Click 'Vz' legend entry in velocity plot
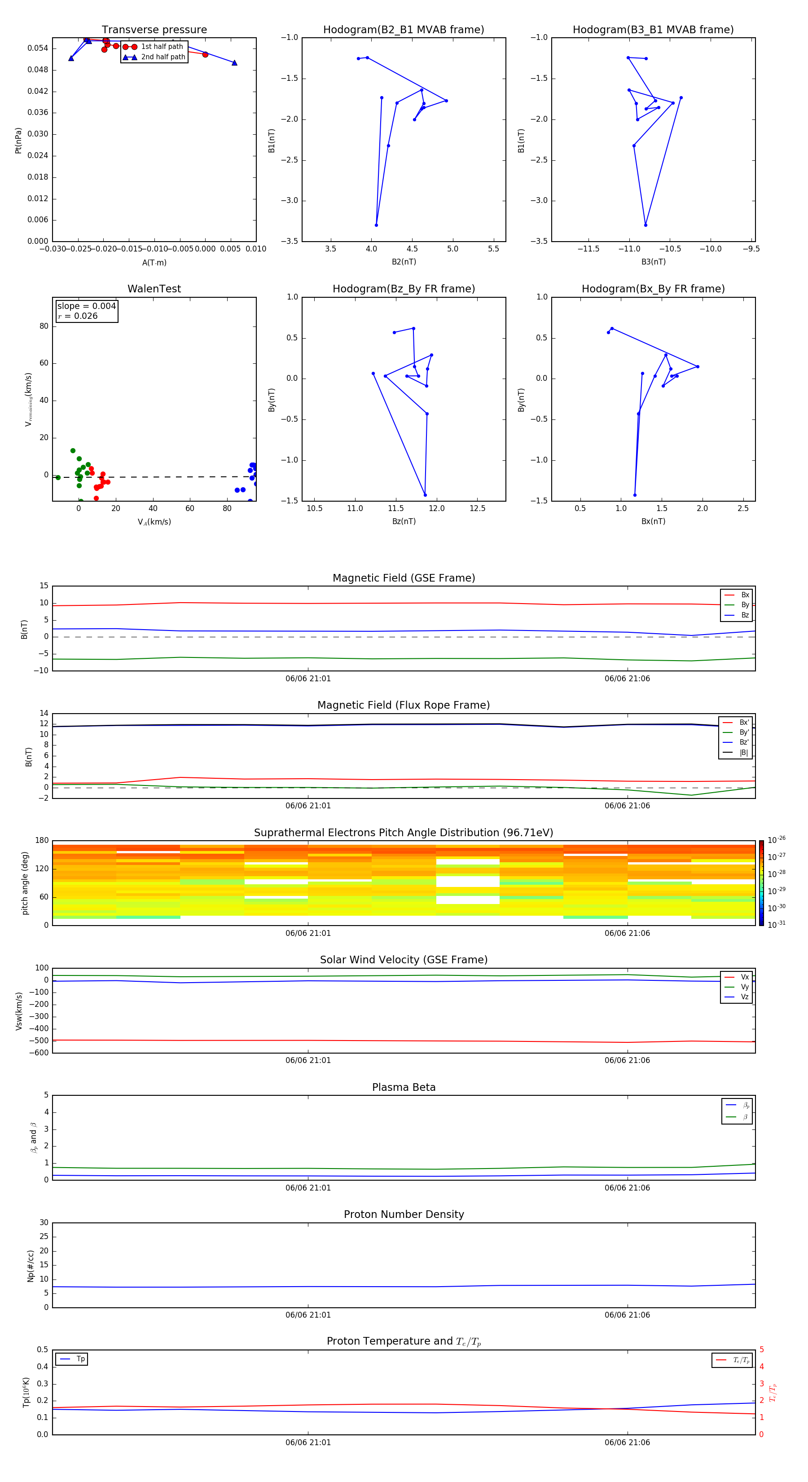808x1482 pixels. click(x=737, y=997)
